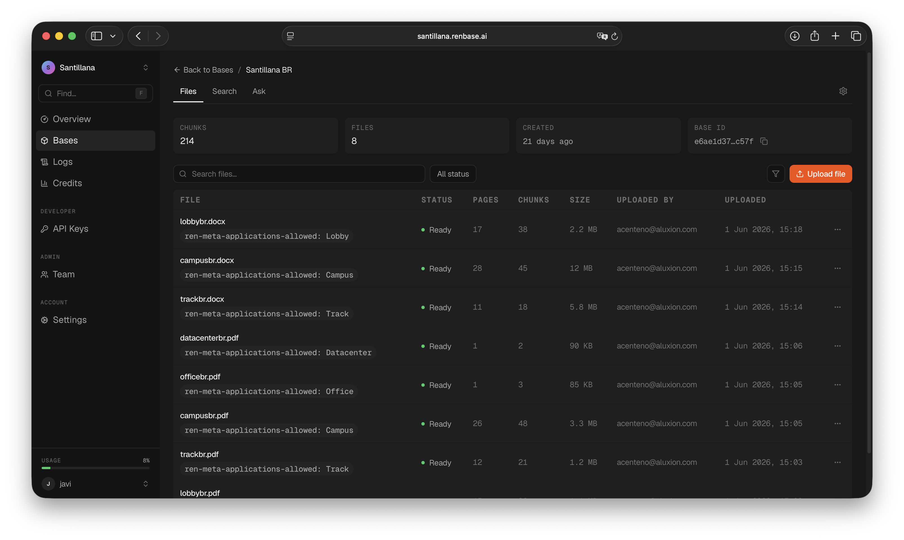
Task: Open the more menu for campusbr.docx
Action: point(837,269)
